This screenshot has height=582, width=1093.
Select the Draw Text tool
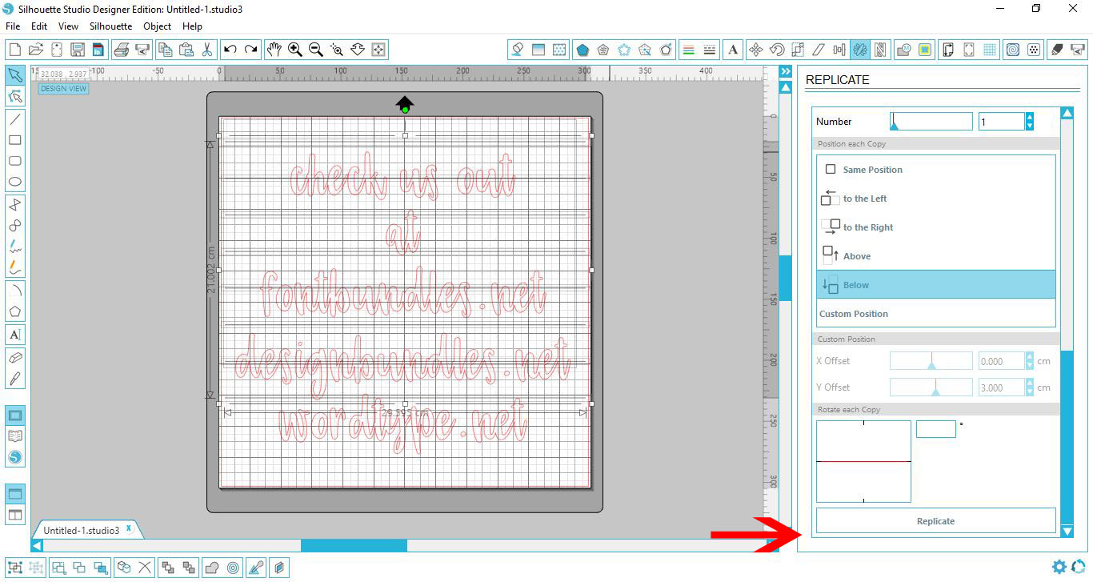tap(14, 335)
